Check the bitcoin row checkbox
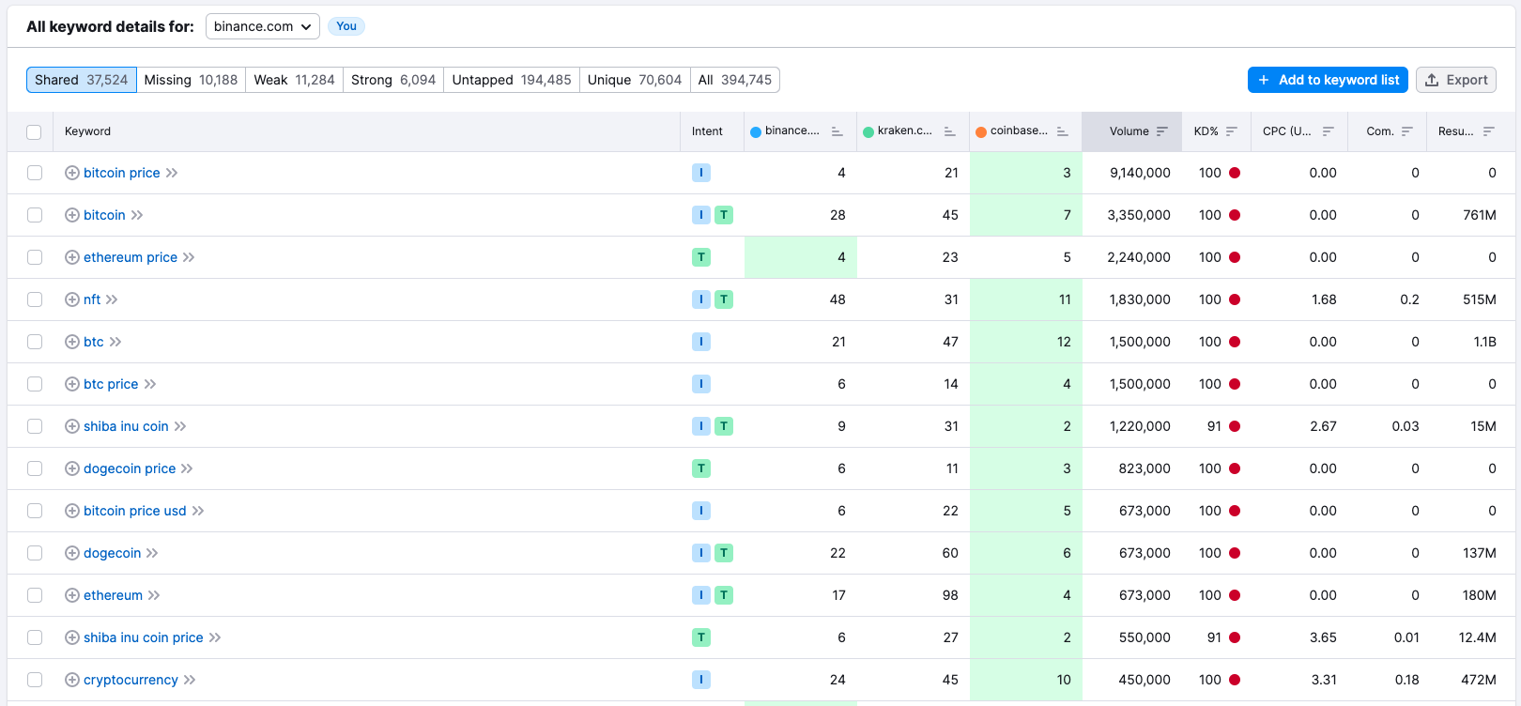 tap(35, 215)
